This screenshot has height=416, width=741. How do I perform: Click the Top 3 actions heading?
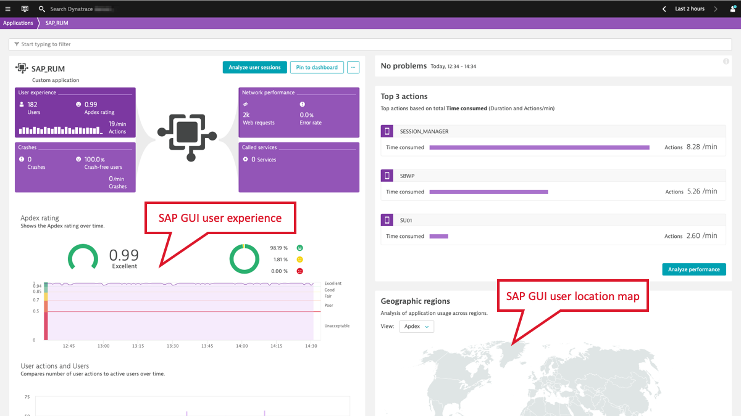pyautogui.click(x=404, y=97)
